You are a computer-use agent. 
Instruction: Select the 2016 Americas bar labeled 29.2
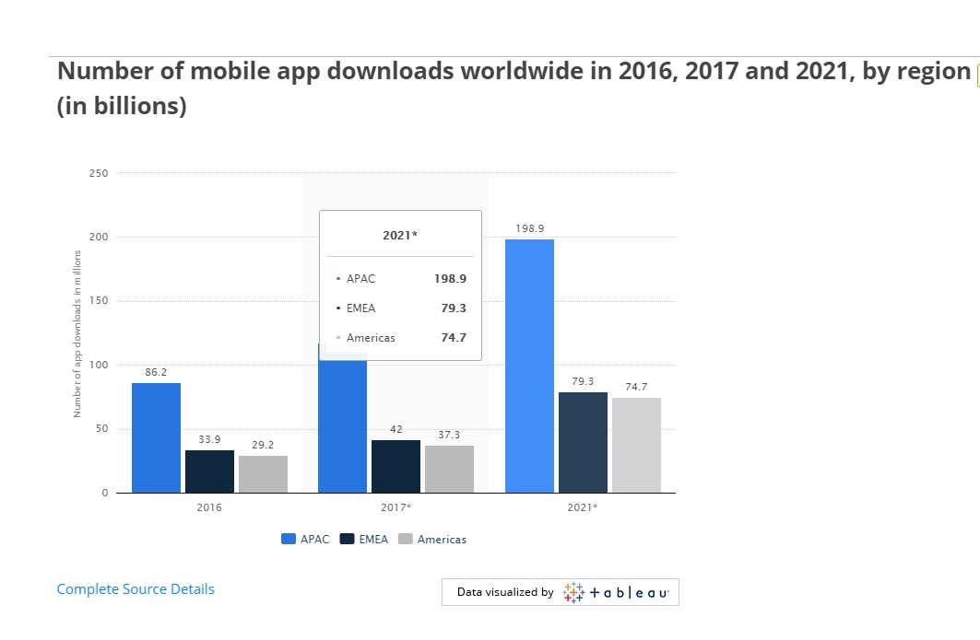click(x=263, y=474)
